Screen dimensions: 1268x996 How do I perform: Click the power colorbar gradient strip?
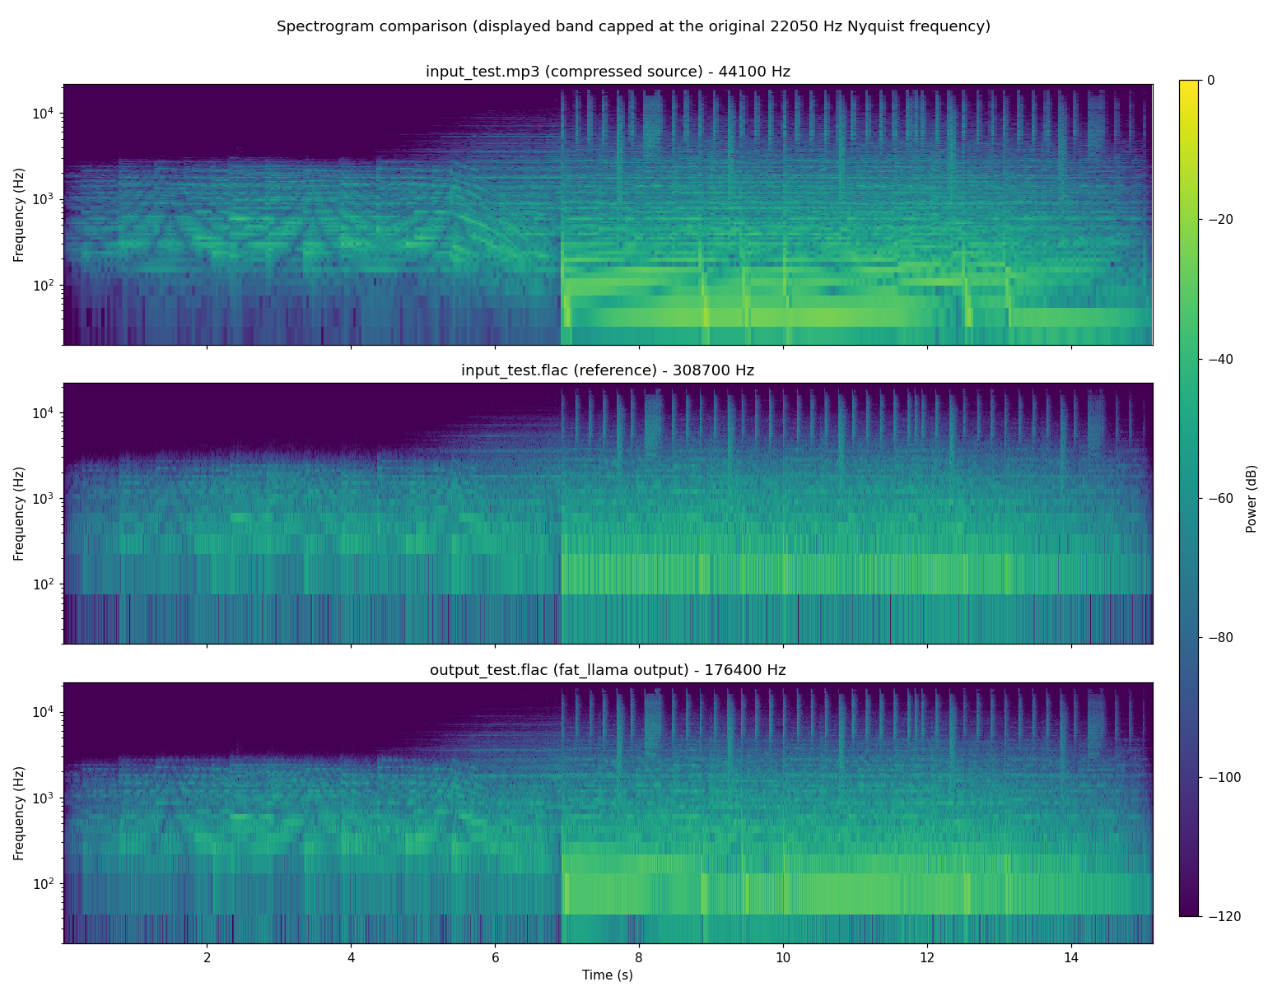coord(1189,498)
